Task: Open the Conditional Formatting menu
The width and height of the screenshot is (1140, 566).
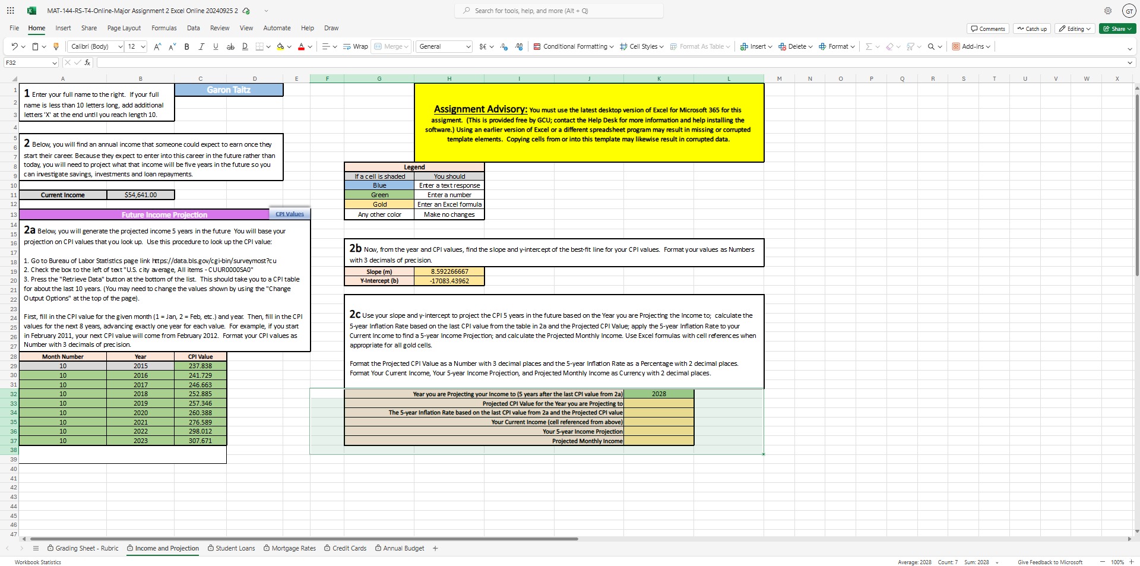Action: click(573, 46)
